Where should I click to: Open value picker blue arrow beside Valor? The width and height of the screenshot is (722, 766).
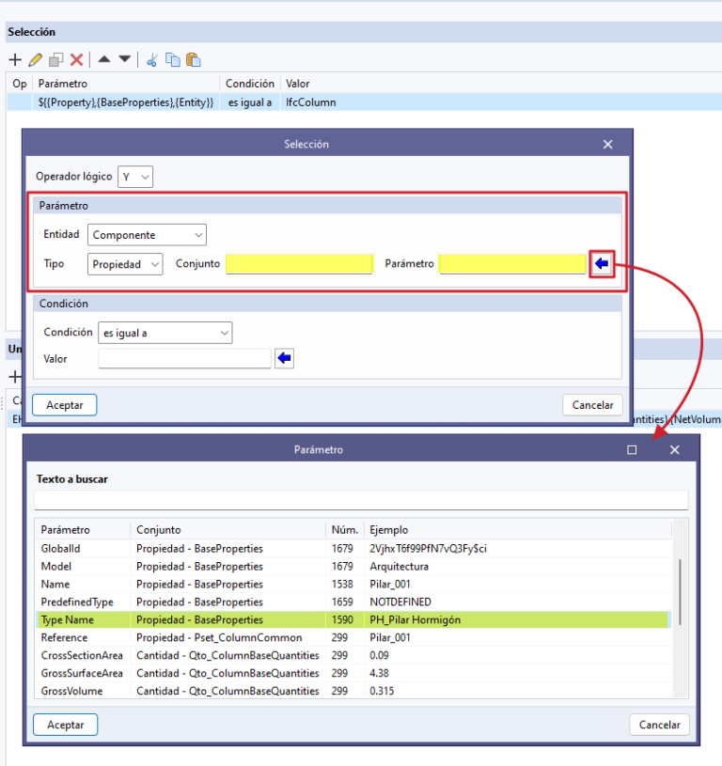(x=284, y=358)
